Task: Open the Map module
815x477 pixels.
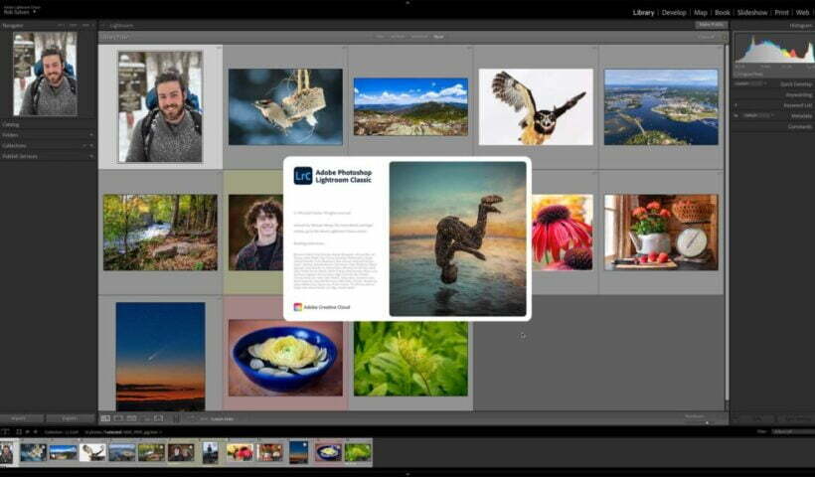Action: click(701, 13)
